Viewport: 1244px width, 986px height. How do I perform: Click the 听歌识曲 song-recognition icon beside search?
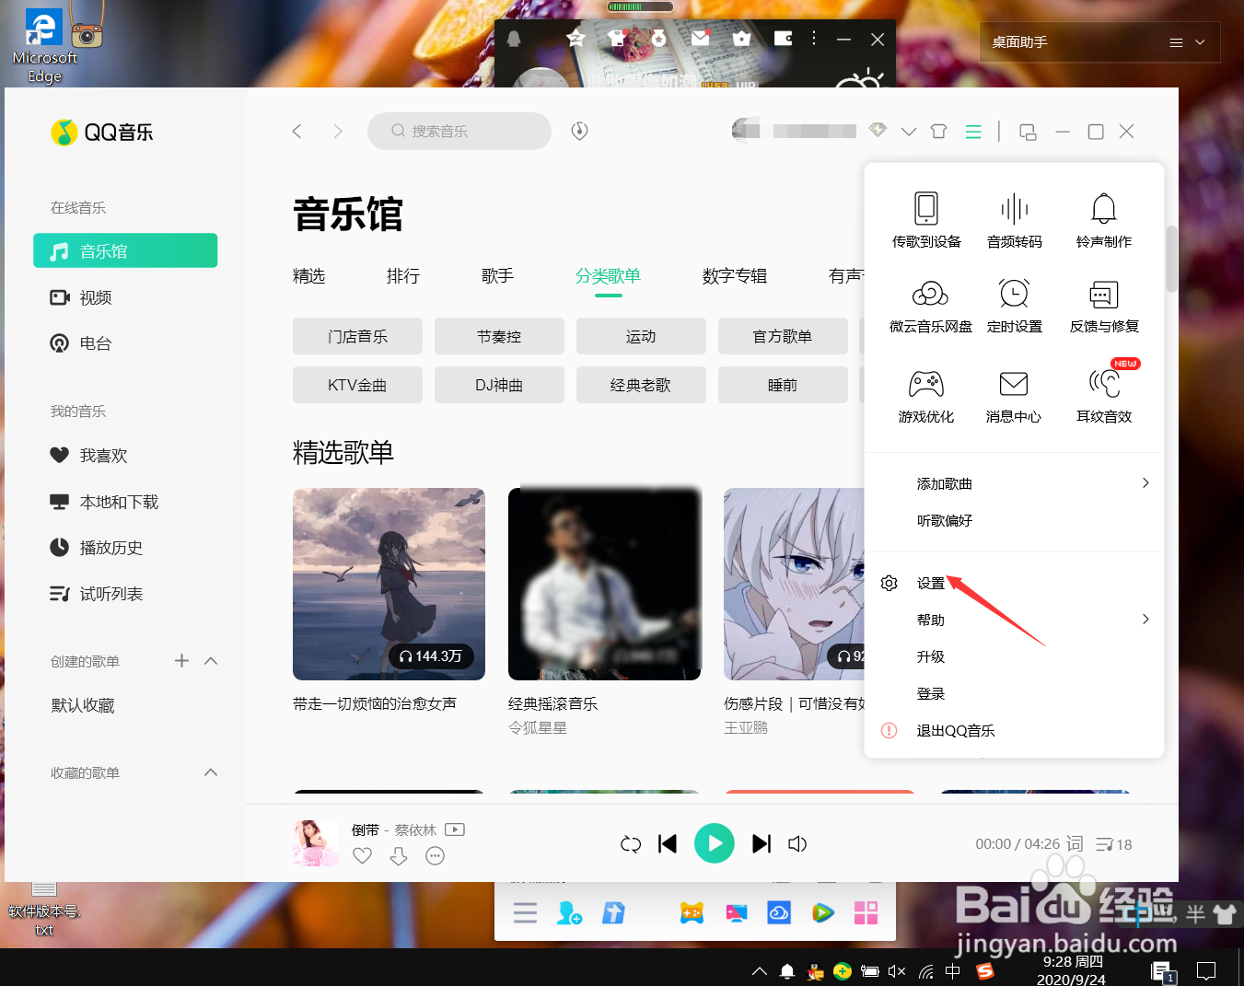(579, 131)
